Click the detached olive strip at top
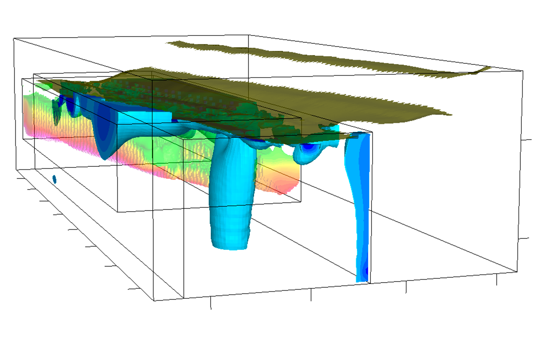The height and width of the screenshot is (337, 539). (x=328, y=59)
